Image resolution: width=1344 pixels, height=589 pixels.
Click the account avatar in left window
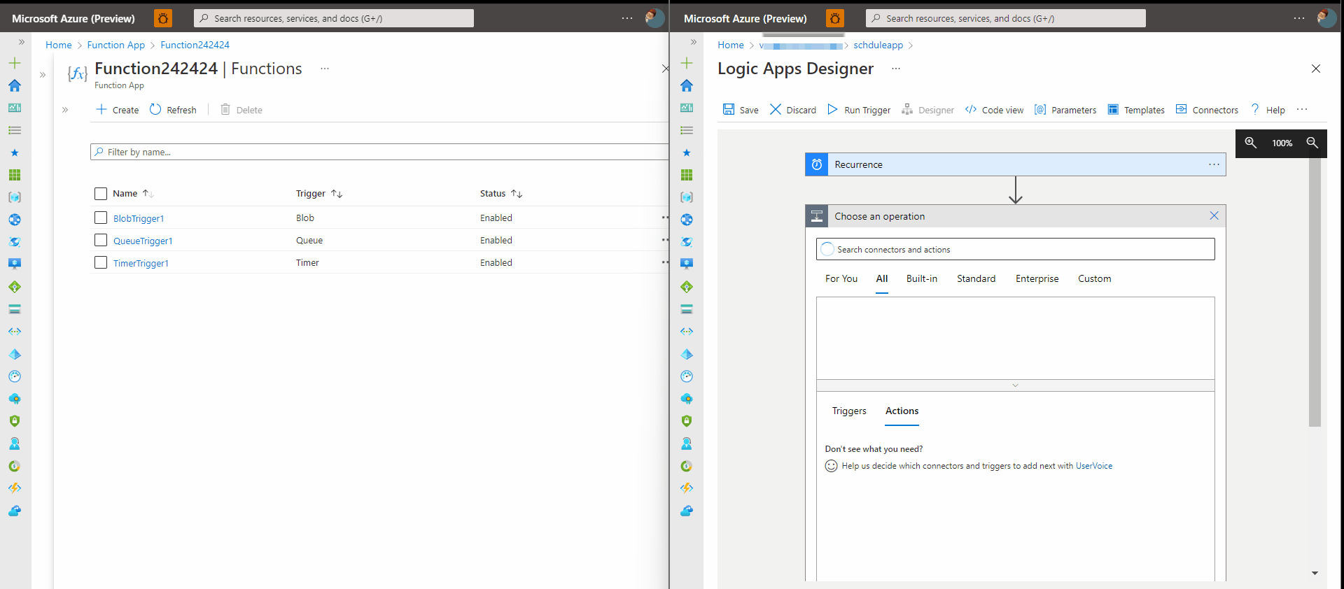tap(654, 18)
